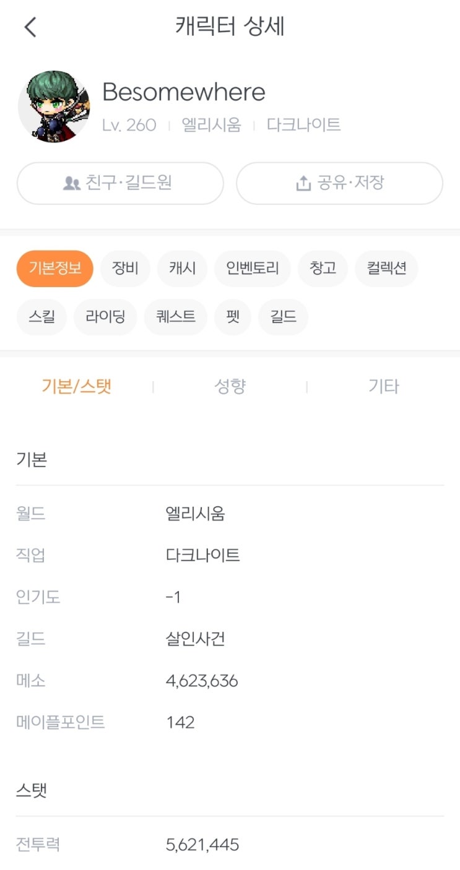Select the 기본정보 category chip
This screenshot has width=460, height=870.
[54, 269]
